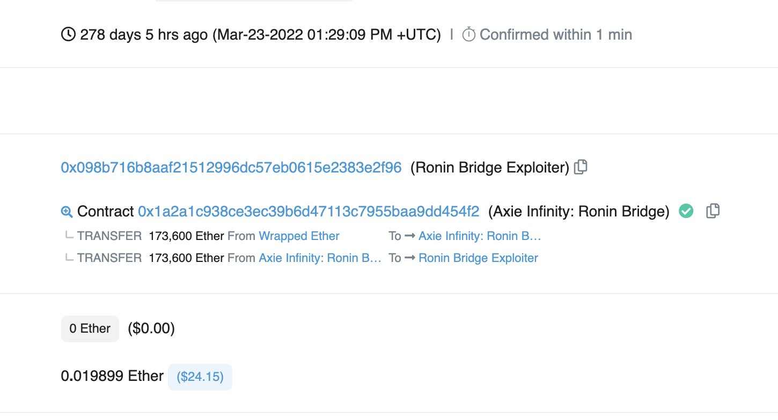The height and width of the screenshot is (420, 778).
Task: Click the arrow icon before Ronin Bridge Exploiter link
Action: point(410,258)
